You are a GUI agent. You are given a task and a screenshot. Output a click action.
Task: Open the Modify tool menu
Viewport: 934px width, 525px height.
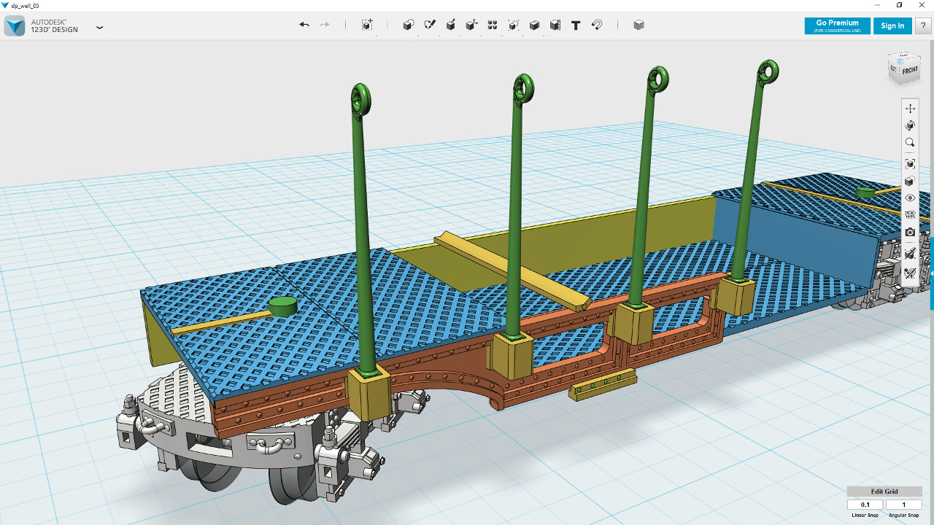[471, 25]
